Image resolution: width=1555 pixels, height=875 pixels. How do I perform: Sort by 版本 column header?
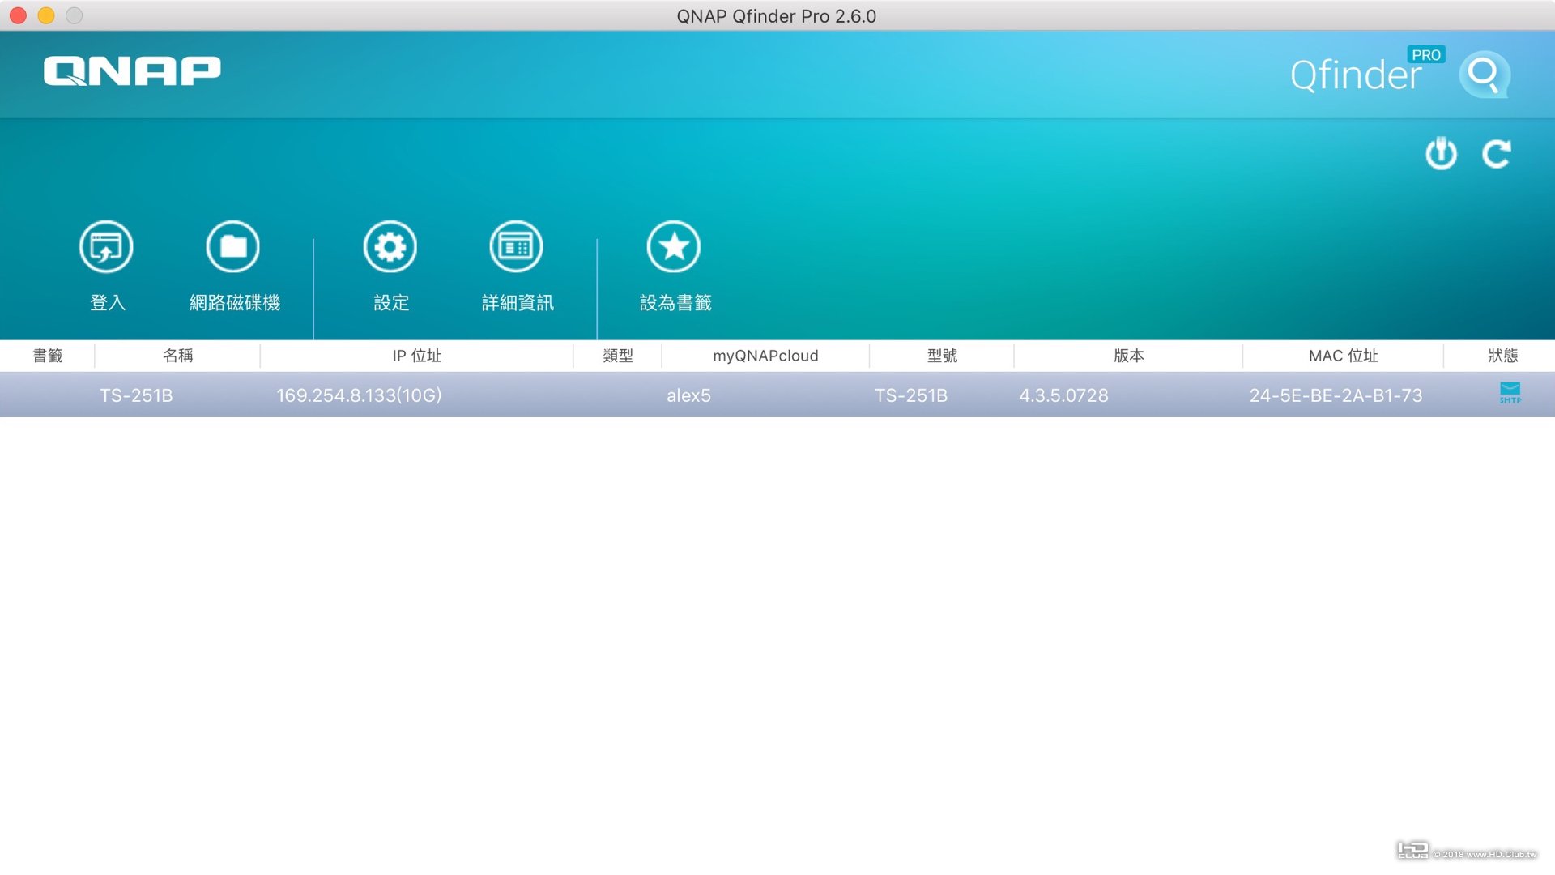tap(1128, 356)
